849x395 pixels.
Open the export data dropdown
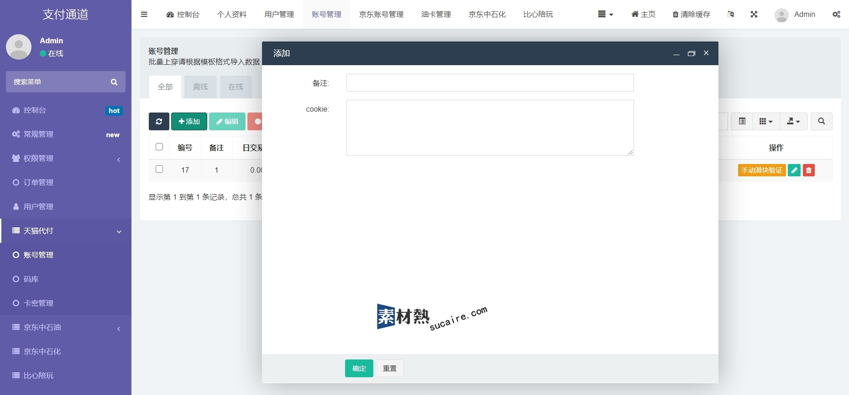794,122
